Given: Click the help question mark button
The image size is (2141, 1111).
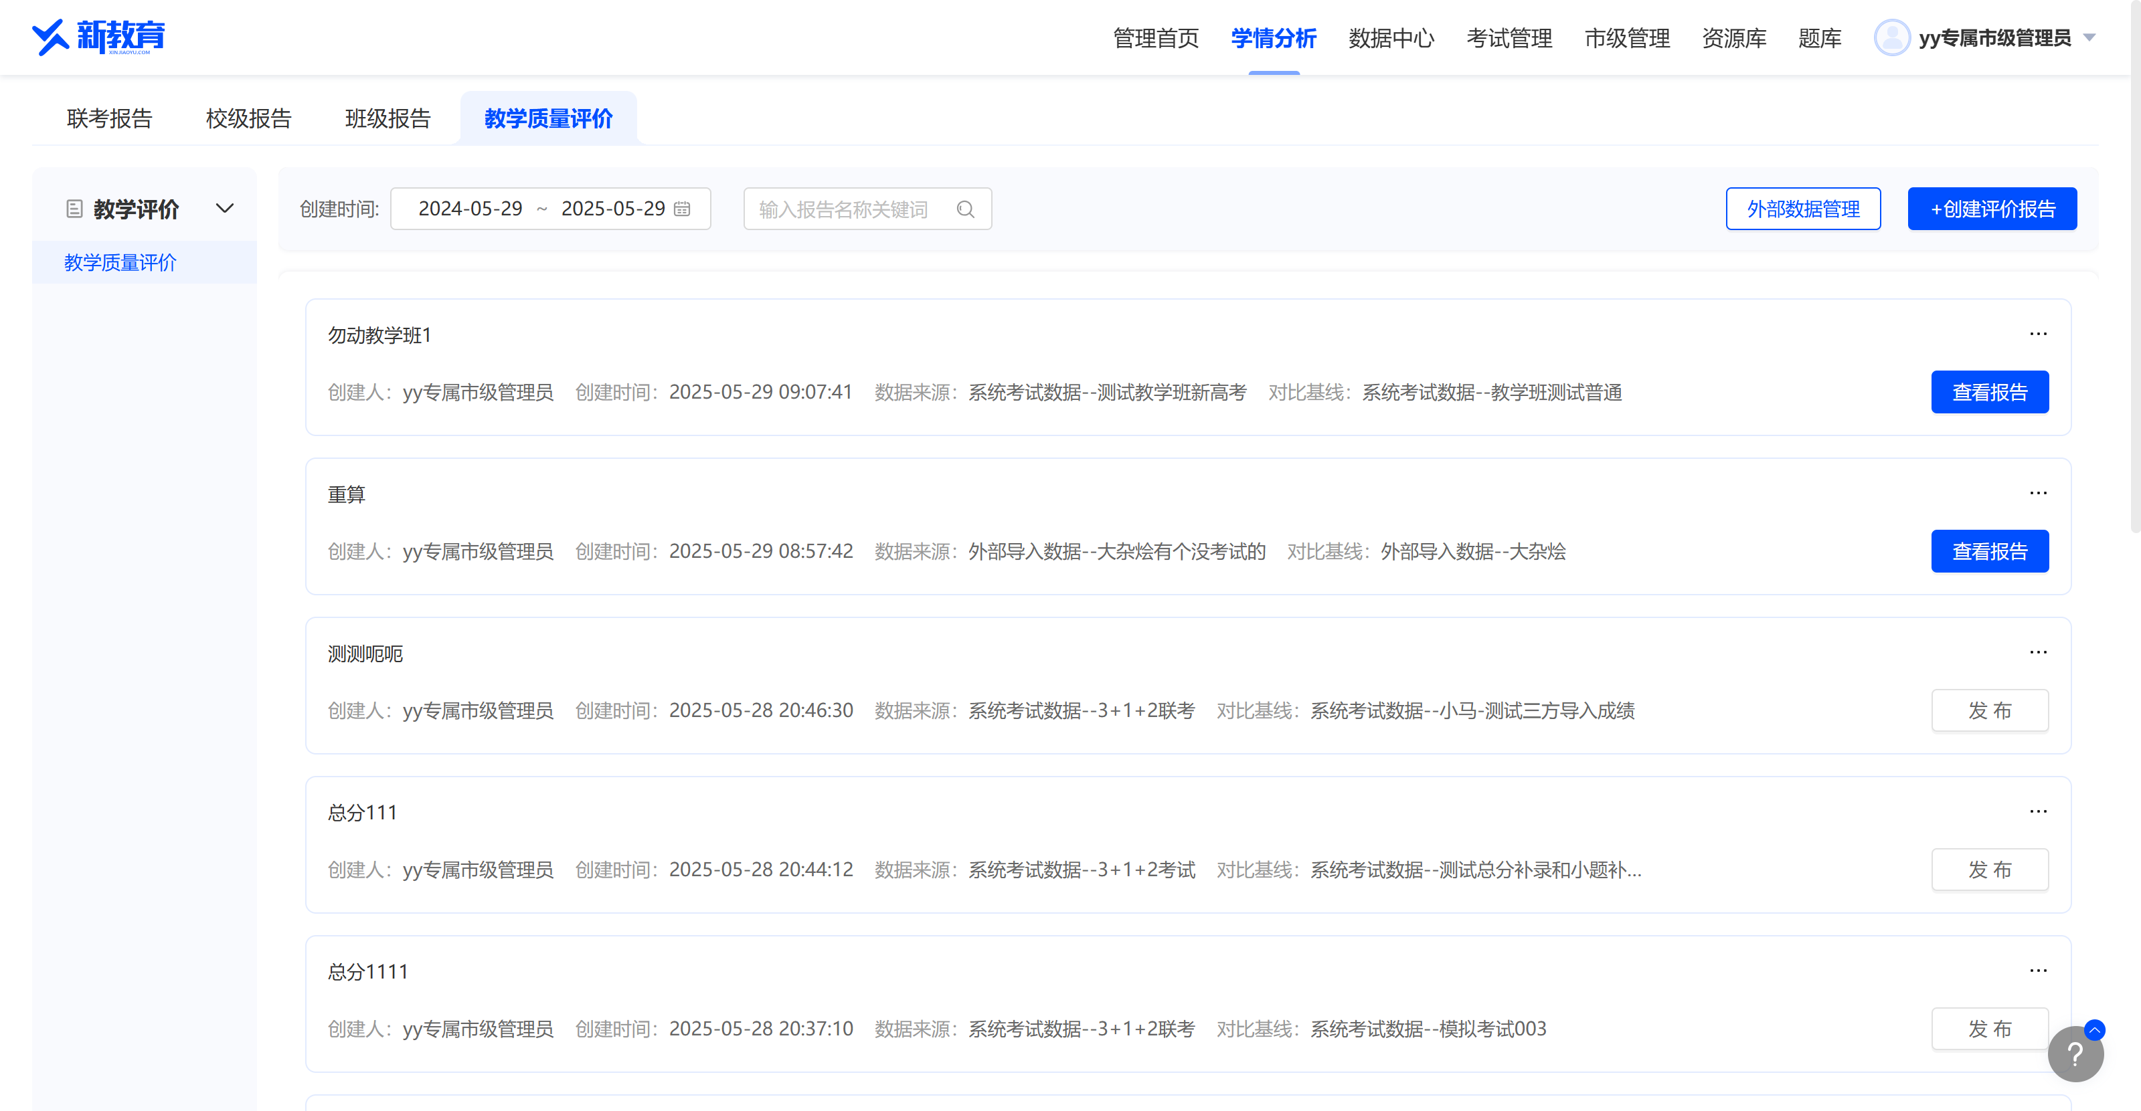Looking at the screenshot, I should click(2075, 1055).
